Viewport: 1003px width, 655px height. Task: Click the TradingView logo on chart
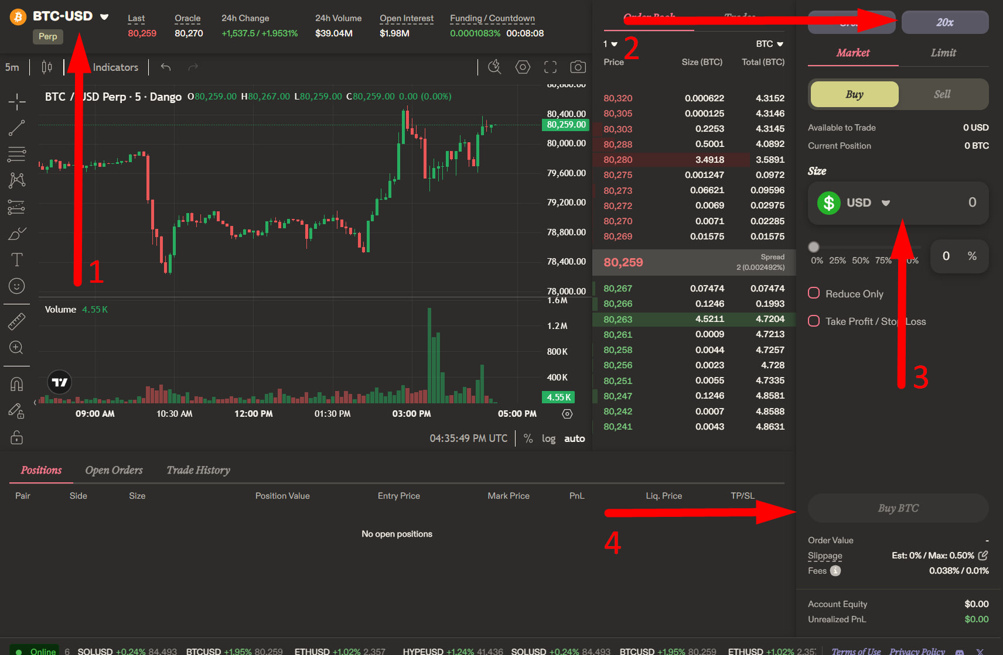coord(59,383)
